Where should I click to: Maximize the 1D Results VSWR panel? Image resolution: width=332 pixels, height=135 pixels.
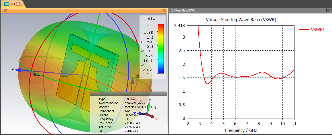pyautogui.click(x=328, y=10)
